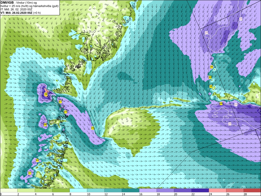Select the 'VT: Mið. 26.02.2020 00Z (+0 h)' line
261x196 pixels.
(20, 13)
